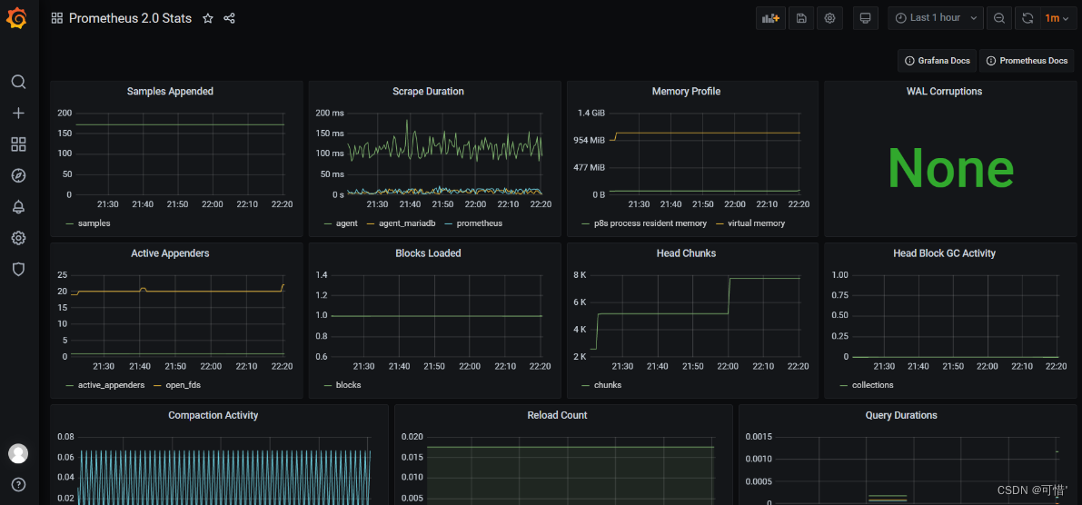Open the Help question mark icon
The height and width of the screenshot is (505, 1082).
coord(19,484)
